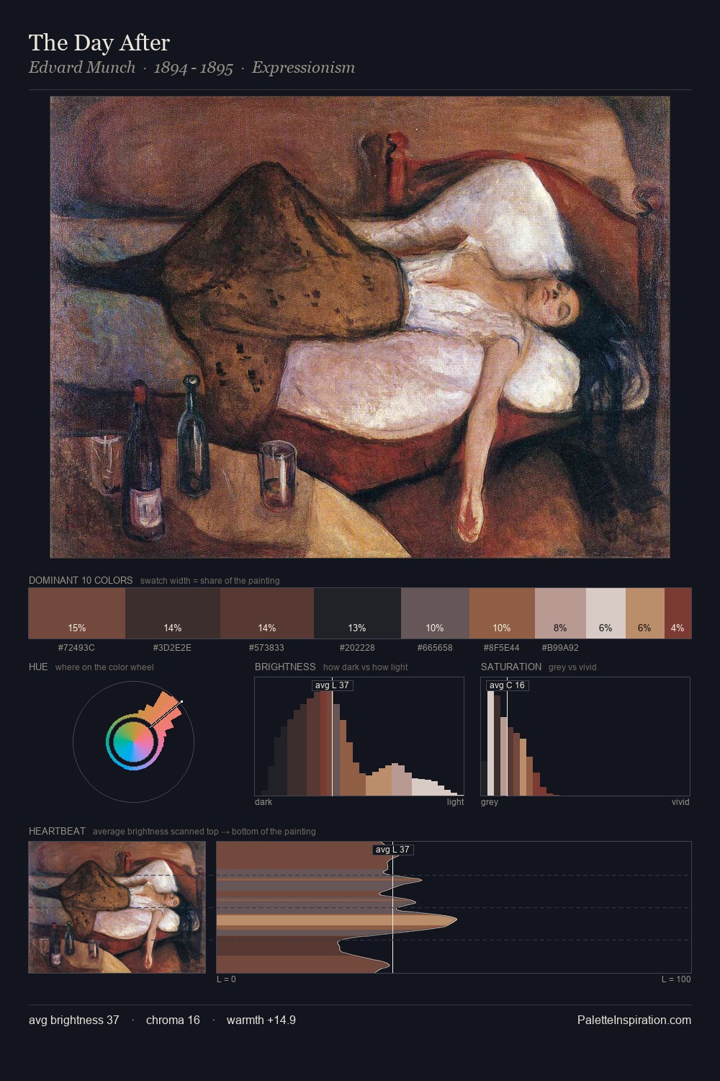Click the hue color wheel
The height and width of the screenshot is (1081, 720).
(x=133, y=742)
